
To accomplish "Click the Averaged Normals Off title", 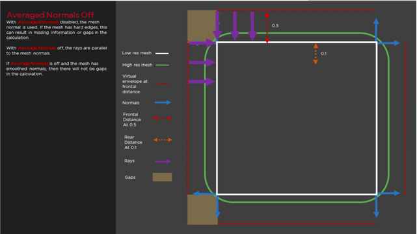I will click(50, 15).
